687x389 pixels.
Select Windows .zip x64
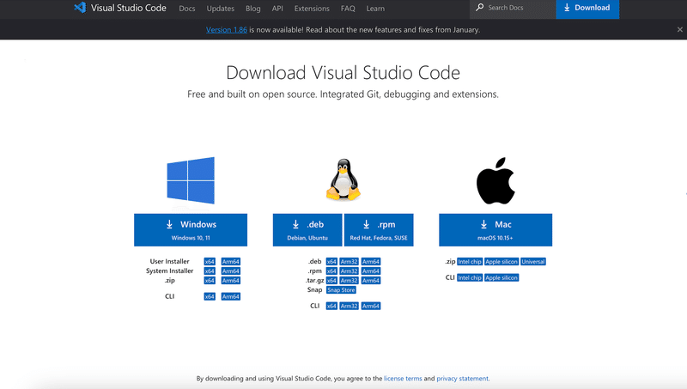point(210,280)
